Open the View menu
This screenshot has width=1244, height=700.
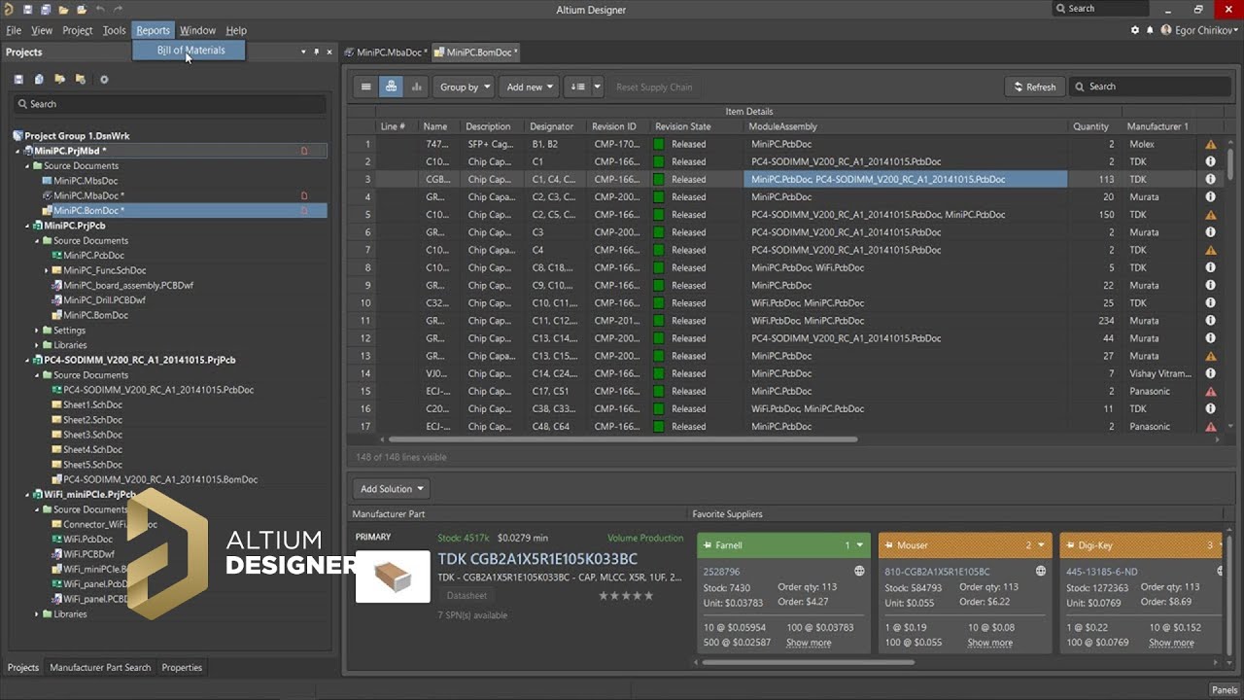coord(42,30)
